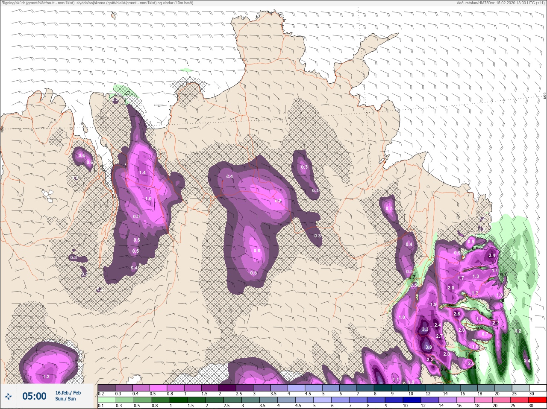Click the N99 label on the left edge
Screen dimensions: 547x409
pos(3,129)
